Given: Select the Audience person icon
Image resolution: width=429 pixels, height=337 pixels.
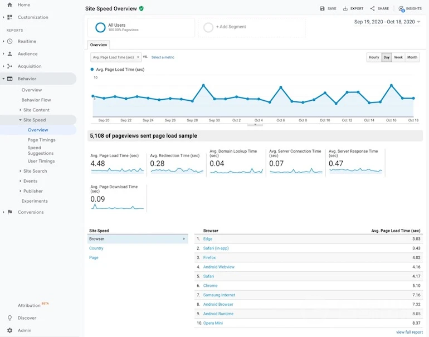Looking at the screenshot, I should tap(9, 54).
